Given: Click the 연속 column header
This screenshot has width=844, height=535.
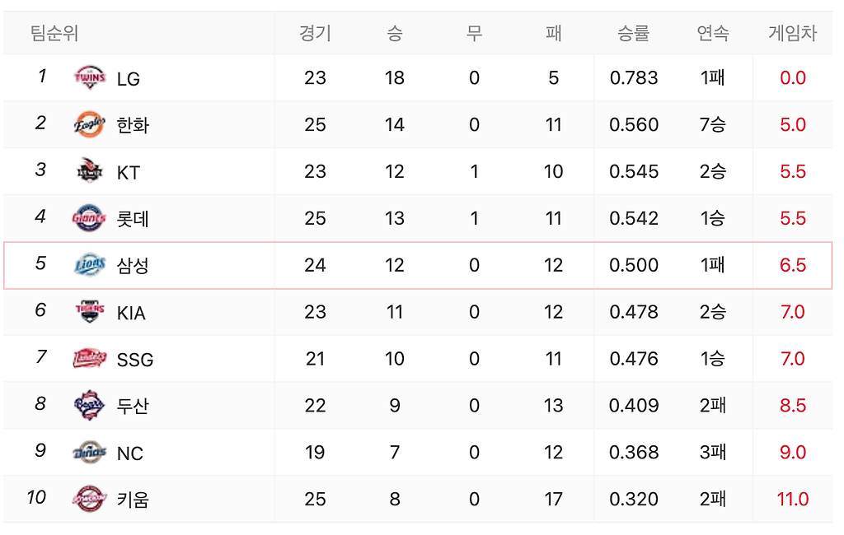Looking at the screenshot, I should tap(713, 34).
